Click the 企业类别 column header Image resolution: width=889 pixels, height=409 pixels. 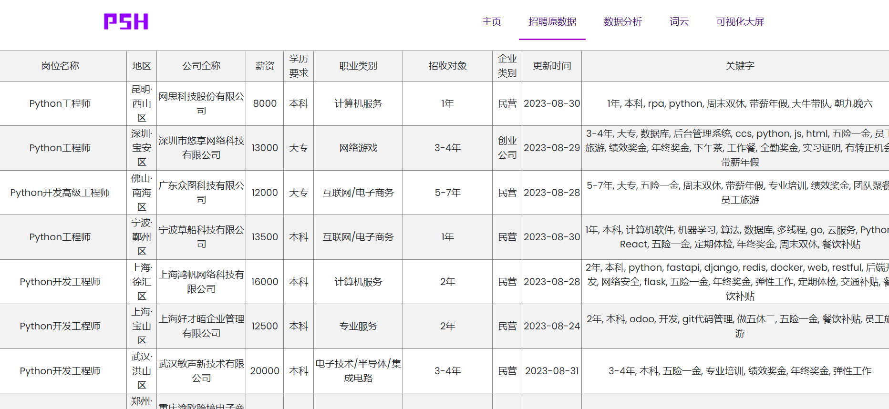507,66
